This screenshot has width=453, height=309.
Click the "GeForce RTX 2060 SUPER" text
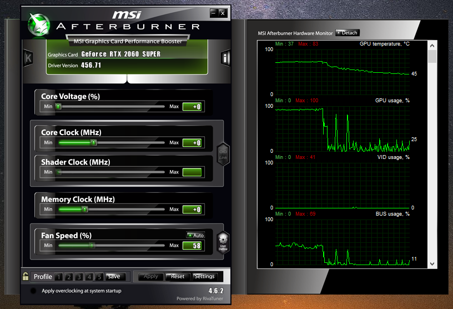tap(121, 54)
